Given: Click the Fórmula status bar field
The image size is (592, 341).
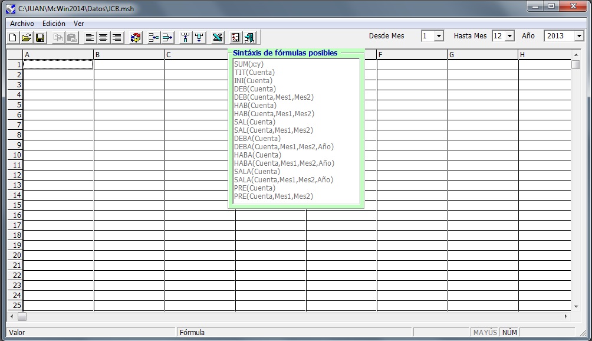Looking at the screenshot, I should click(x=294, y=332).
